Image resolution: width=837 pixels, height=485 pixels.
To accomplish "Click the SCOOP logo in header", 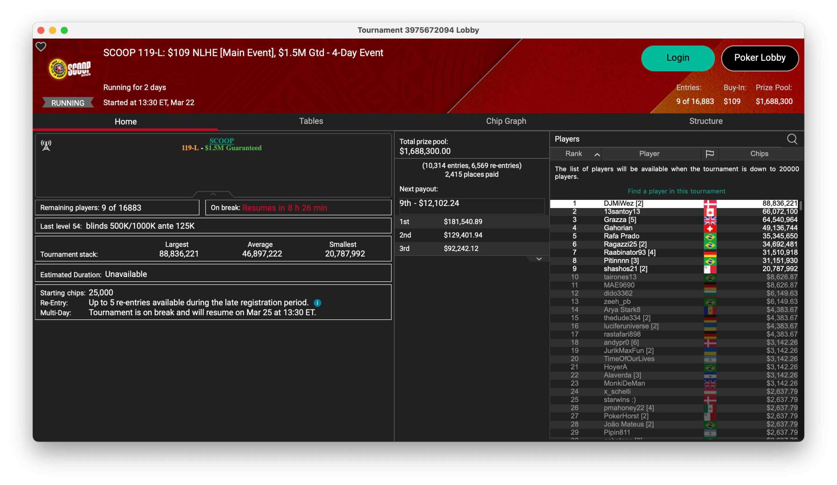I will tap(70, 69).
